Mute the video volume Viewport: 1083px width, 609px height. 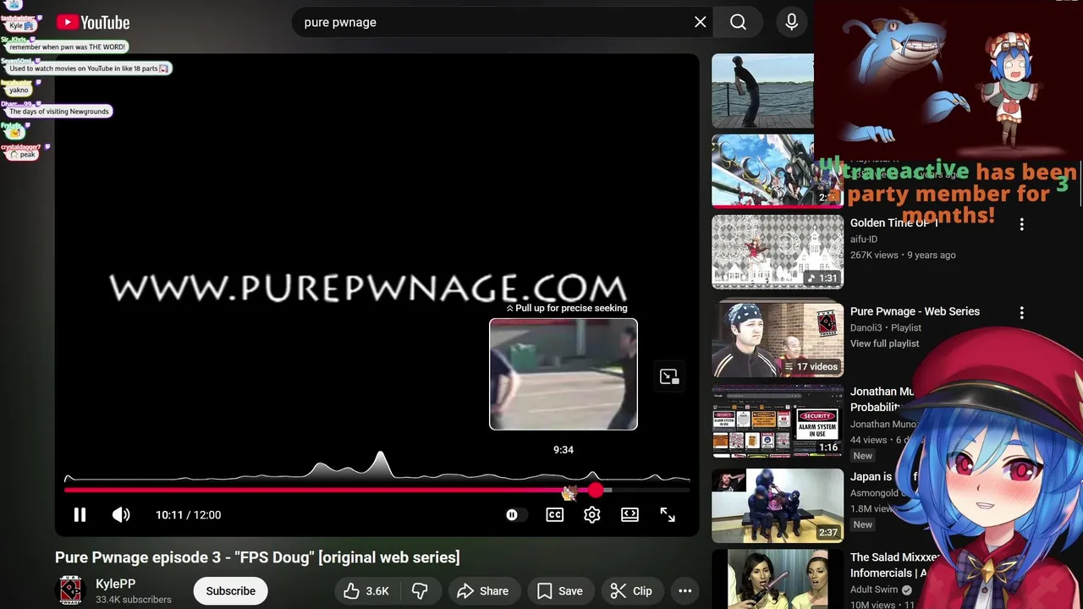(121, 514)
